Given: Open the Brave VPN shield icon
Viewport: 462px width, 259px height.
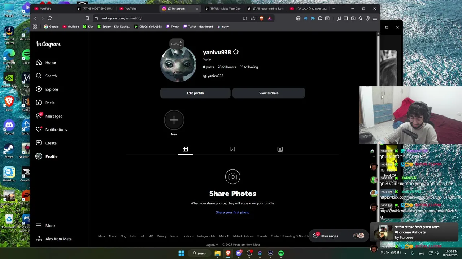Looking at the screenshot, I should [x=368, y=18].
